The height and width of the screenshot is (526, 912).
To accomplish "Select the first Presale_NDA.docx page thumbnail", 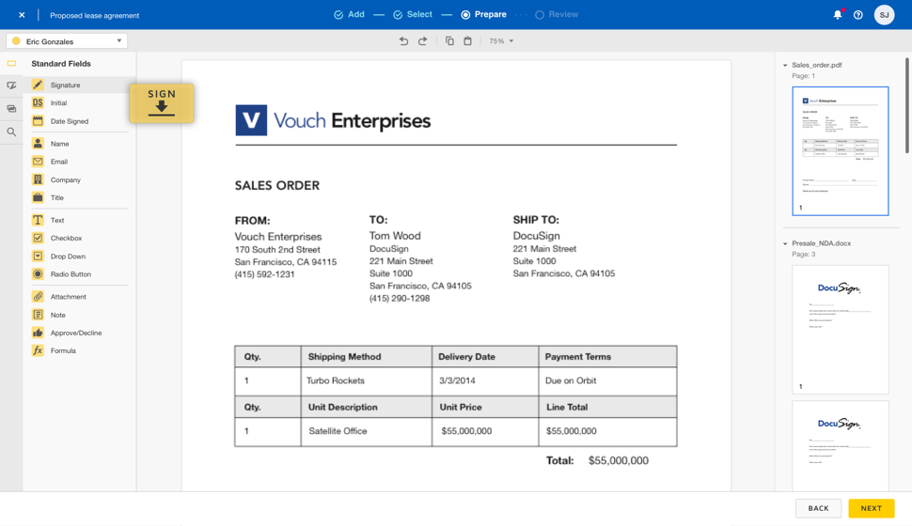I will pos(841,330).
